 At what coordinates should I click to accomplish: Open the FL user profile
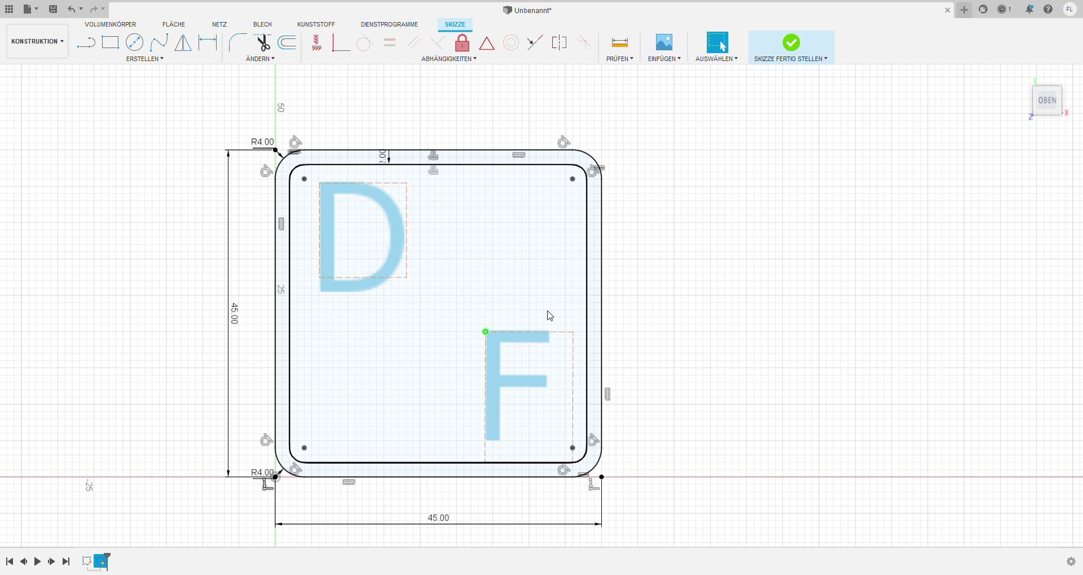point(1069,9)
